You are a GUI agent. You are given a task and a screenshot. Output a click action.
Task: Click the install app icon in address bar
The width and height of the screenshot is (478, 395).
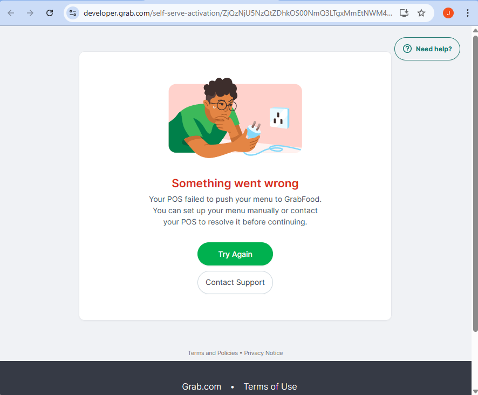[x=404, y=13]
